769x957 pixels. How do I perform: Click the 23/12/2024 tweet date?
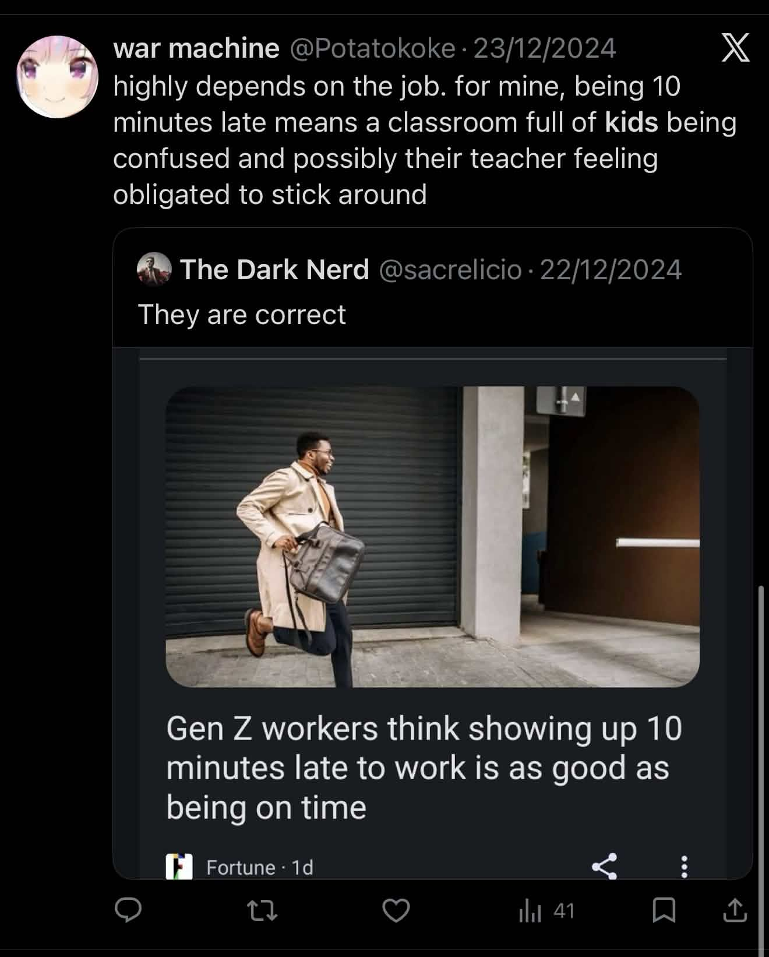click(544, 48)
